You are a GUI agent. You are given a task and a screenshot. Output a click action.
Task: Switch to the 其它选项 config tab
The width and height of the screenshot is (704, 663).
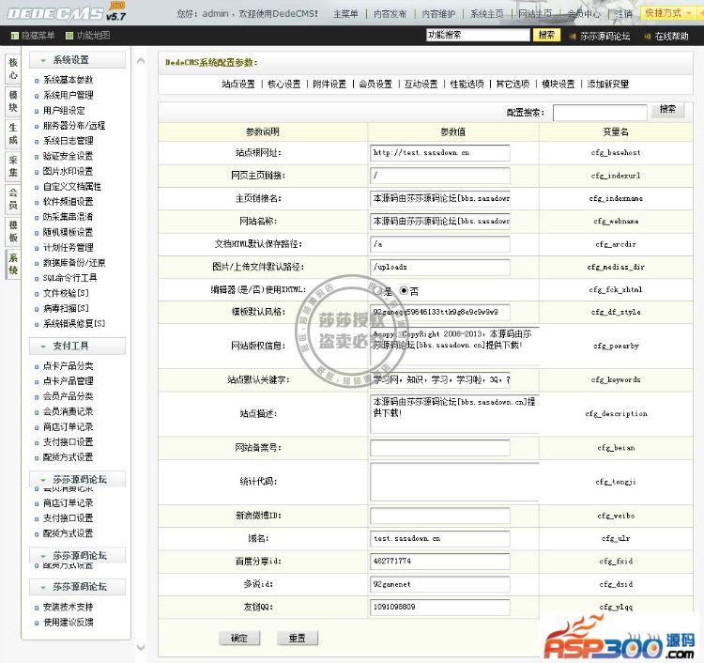[513, 84]
